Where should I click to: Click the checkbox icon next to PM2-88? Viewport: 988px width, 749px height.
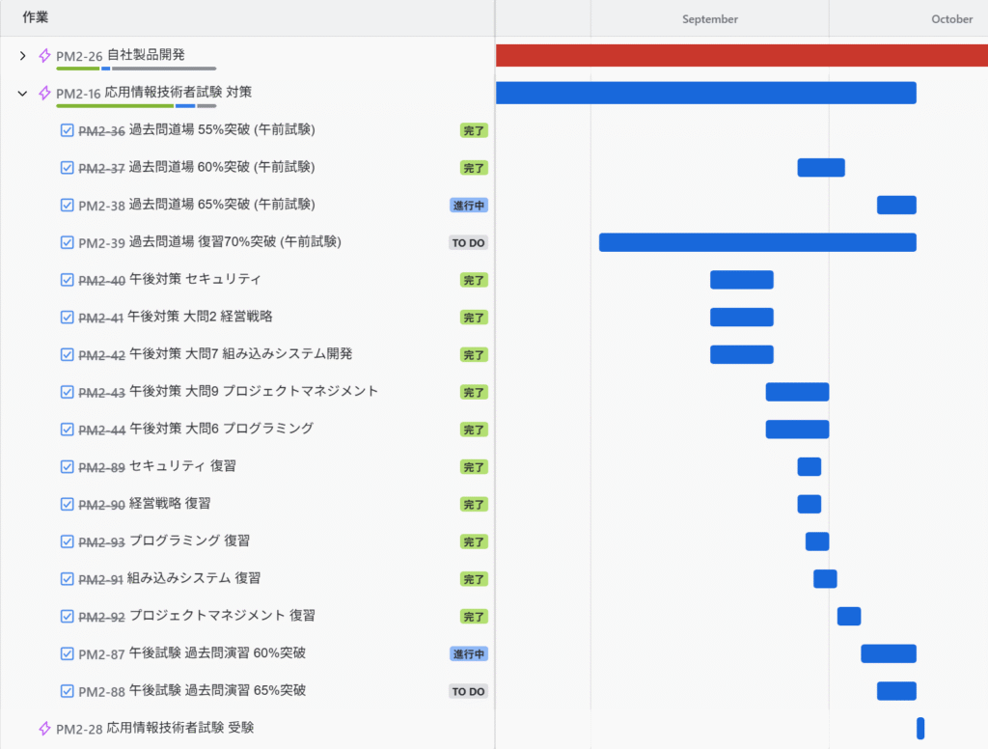[x=68, y=691]
